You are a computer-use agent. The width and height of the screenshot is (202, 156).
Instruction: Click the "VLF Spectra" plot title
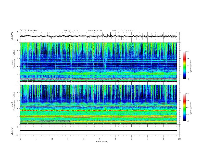click(29, 31)
